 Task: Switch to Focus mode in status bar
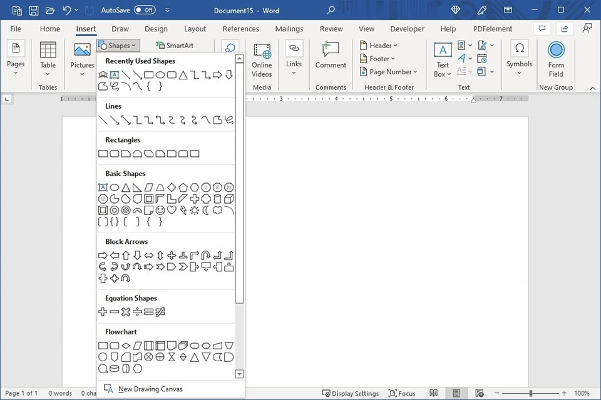pyautogui.click(x=402, y=393)
